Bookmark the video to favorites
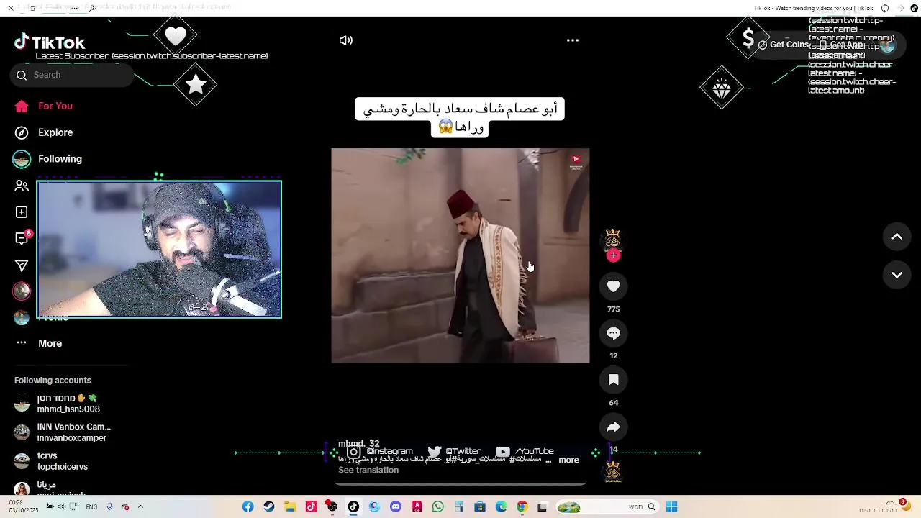Image resolution: width=921 pixels, height=518 pixels. 613,380
